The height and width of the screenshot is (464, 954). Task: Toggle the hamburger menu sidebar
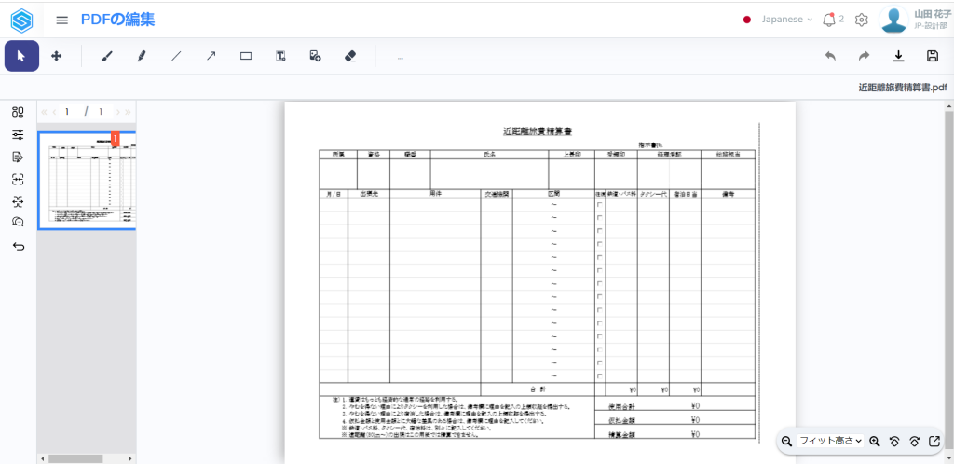62,20
